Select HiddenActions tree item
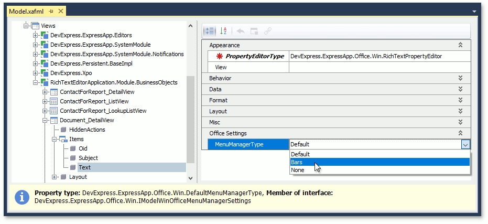488x224 pixels. (x=87, y=130)
